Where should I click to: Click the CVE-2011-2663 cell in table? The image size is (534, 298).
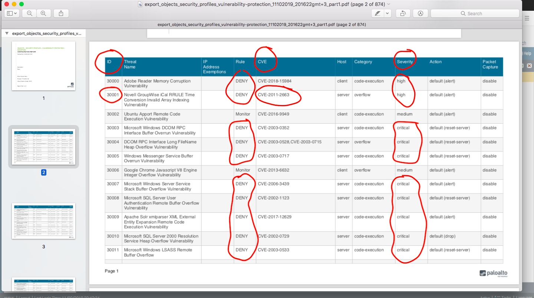tap(273, 95)
